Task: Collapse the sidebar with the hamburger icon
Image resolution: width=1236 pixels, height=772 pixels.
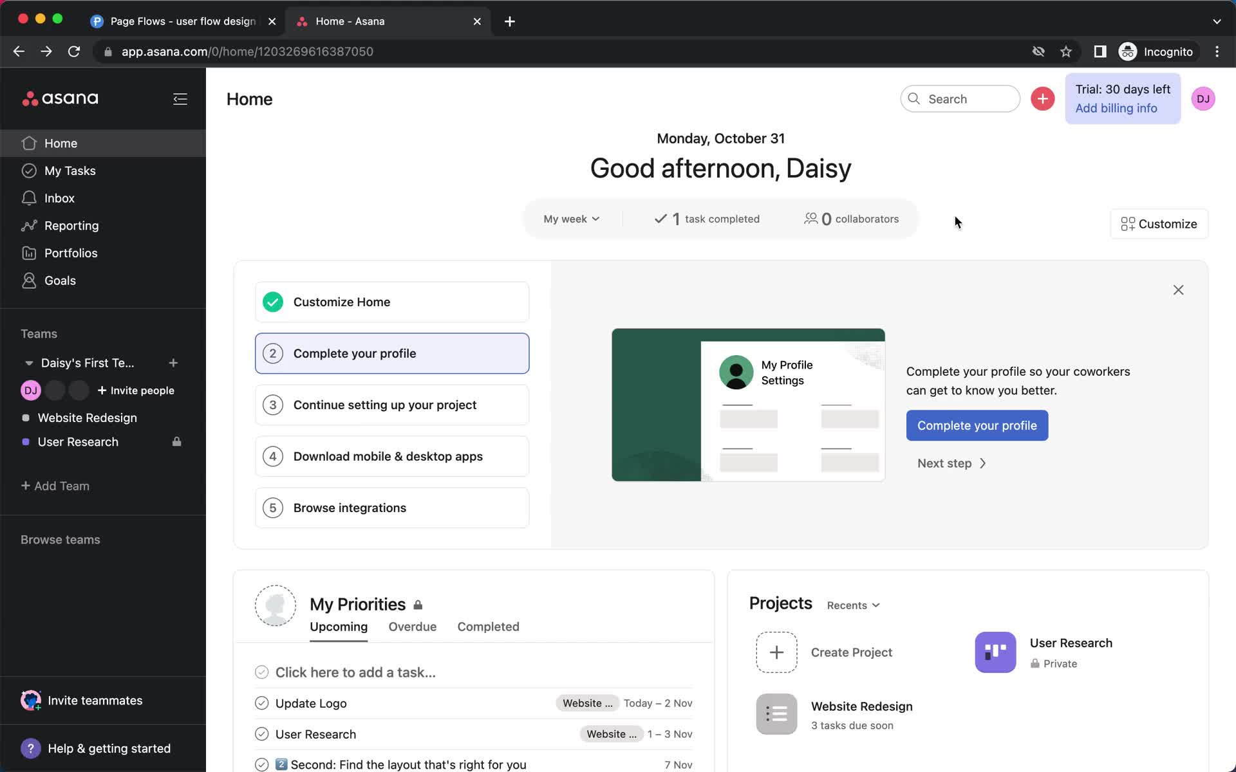Action: [180, 99]
